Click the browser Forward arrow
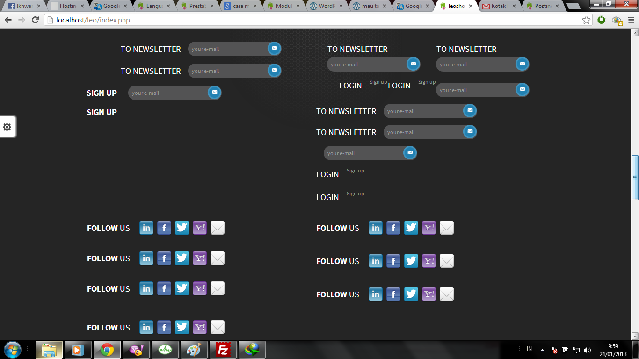The width and height of the screenshot is (639, 359). pyautogui.click(x=22, y=20)
